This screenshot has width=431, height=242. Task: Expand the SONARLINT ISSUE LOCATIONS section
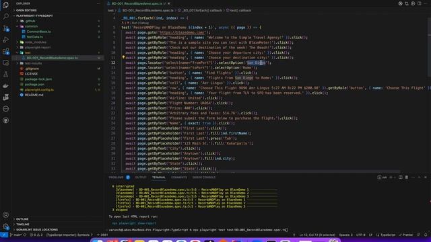tap(37, 230)
